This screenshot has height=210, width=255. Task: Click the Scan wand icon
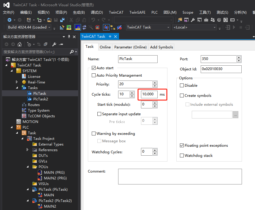[x=91, y=27]
